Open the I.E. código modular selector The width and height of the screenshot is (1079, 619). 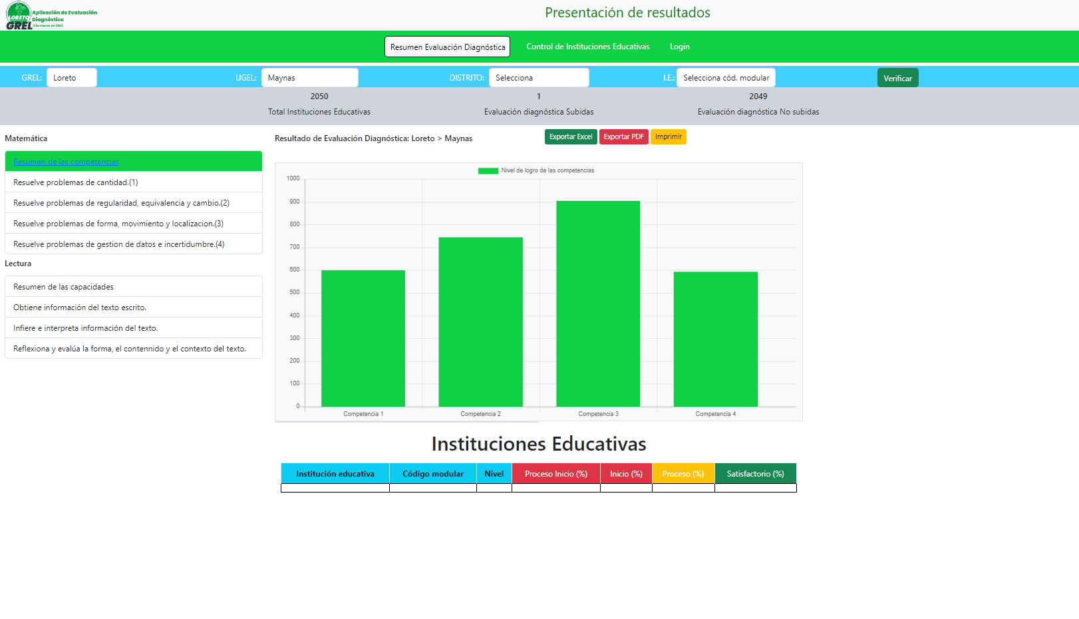(x=725, y=78)
